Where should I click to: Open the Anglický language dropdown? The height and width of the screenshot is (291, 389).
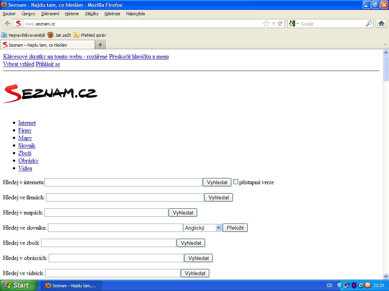click(202, 228)
